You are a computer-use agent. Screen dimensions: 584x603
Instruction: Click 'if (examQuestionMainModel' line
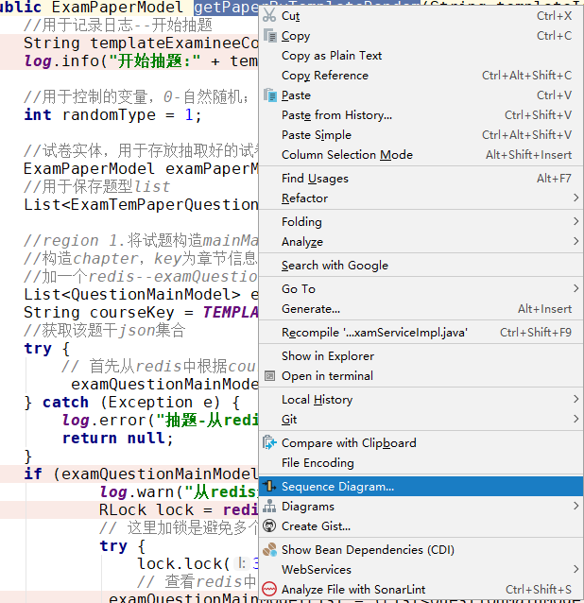tap(141, 474)
